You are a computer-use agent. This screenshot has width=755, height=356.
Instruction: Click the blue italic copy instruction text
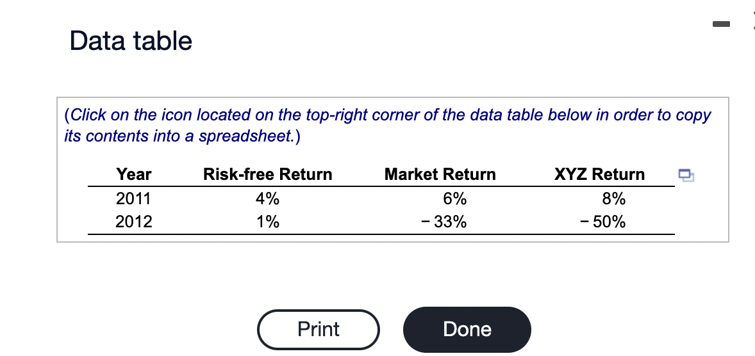click(x=388, y=125)
